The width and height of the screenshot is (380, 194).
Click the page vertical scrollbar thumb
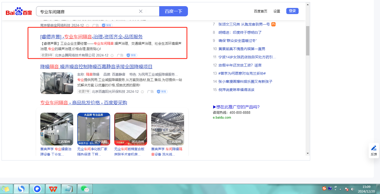308,41
